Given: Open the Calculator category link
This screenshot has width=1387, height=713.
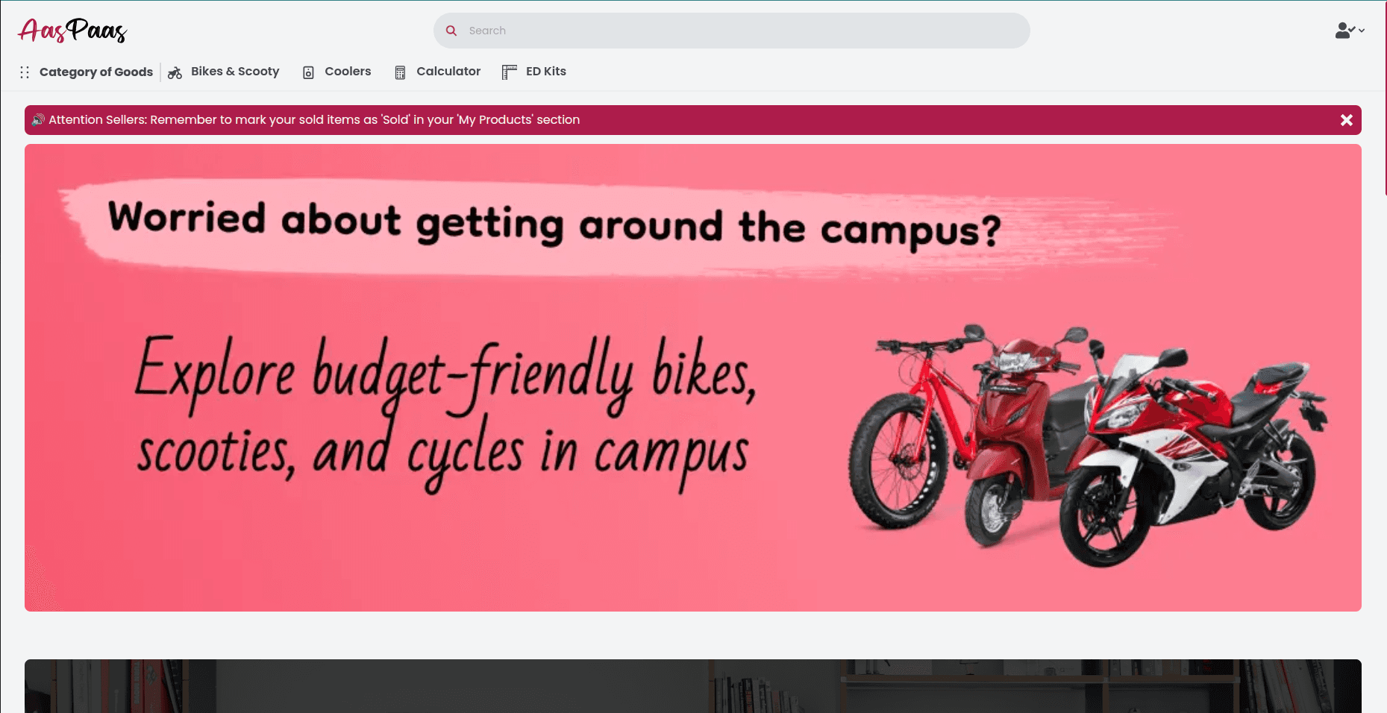Looking at the screenshot, I should click(x=448, y=72).
